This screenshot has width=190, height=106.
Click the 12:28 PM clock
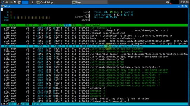click(184, 2)
